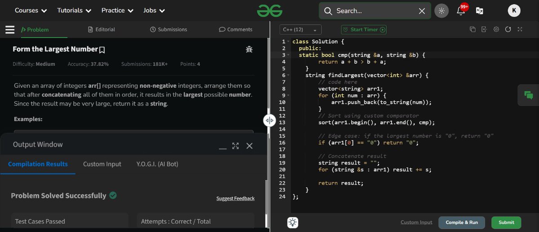Click the search magnifier icon
This screenshot has width=539, height=232.
coord(328,11)
